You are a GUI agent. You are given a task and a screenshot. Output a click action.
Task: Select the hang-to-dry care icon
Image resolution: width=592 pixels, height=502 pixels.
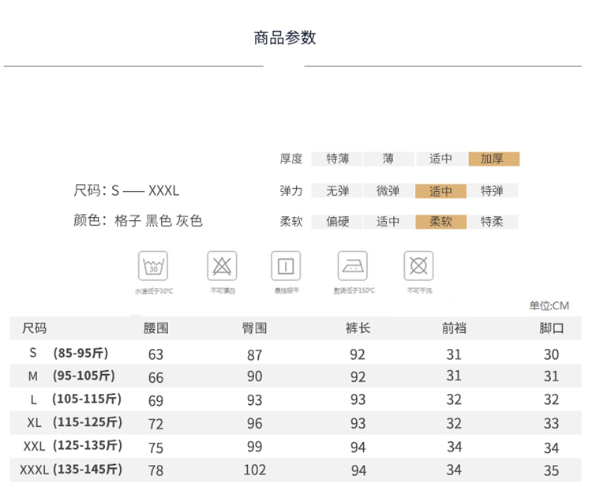pyautogui.click(x=286, y=266)
